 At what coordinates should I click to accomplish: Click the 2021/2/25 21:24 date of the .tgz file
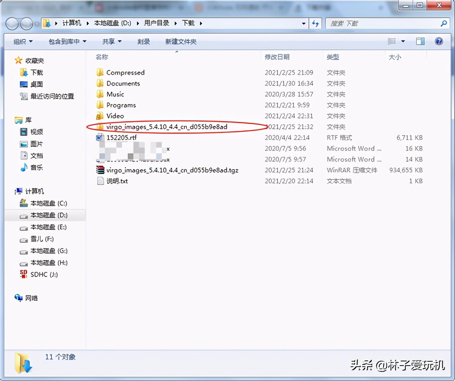tap(289, 170)
